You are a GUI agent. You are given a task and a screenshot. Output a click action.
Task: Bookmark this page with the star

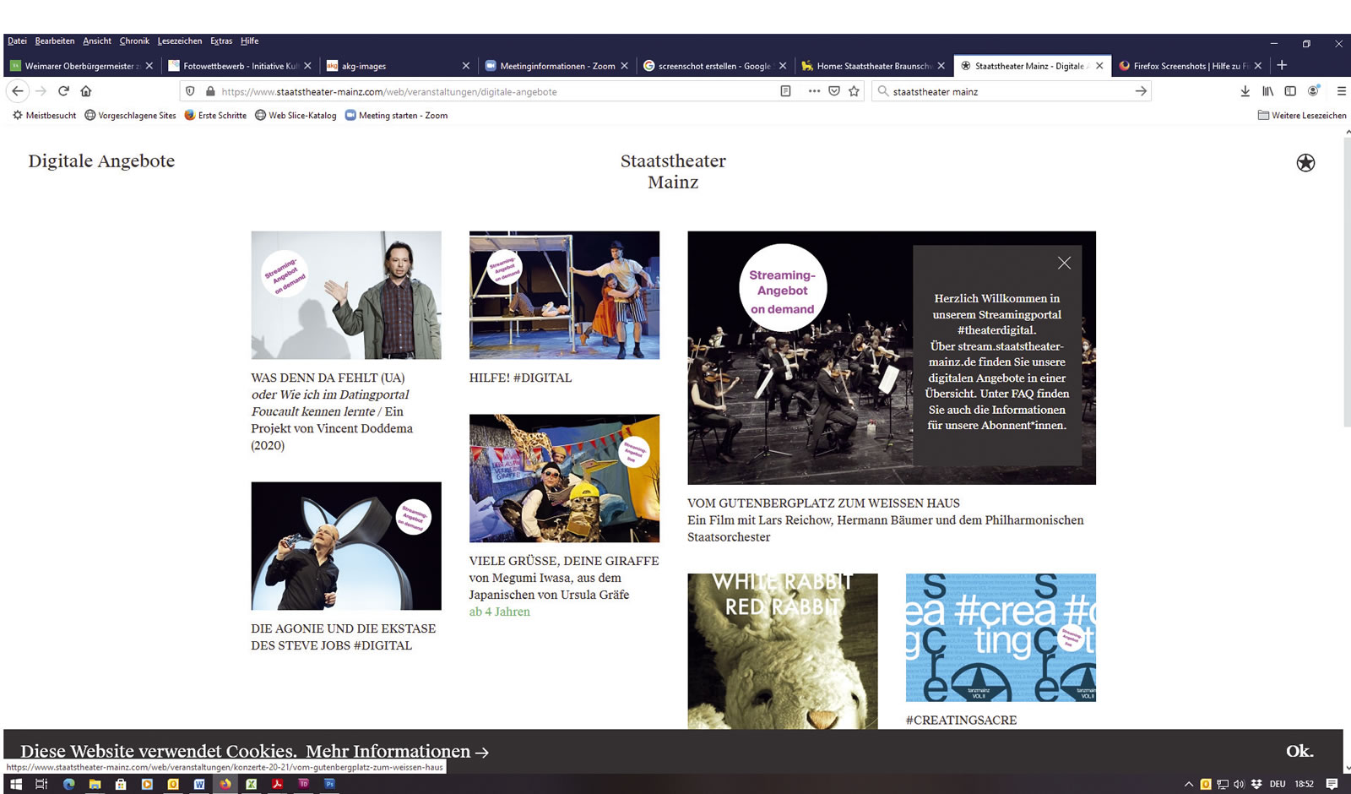854,91
